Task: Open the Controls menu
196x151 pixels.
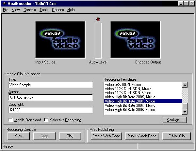Action: point(30,10)
